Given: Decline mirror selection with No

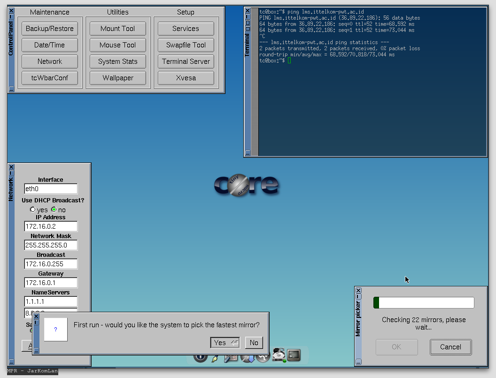Looking at the screenshot, I should tap(254, 343).
